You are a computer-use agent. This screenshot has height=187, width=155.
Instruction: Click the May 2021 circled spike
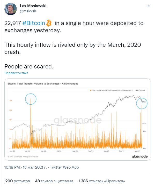[142, 103]
